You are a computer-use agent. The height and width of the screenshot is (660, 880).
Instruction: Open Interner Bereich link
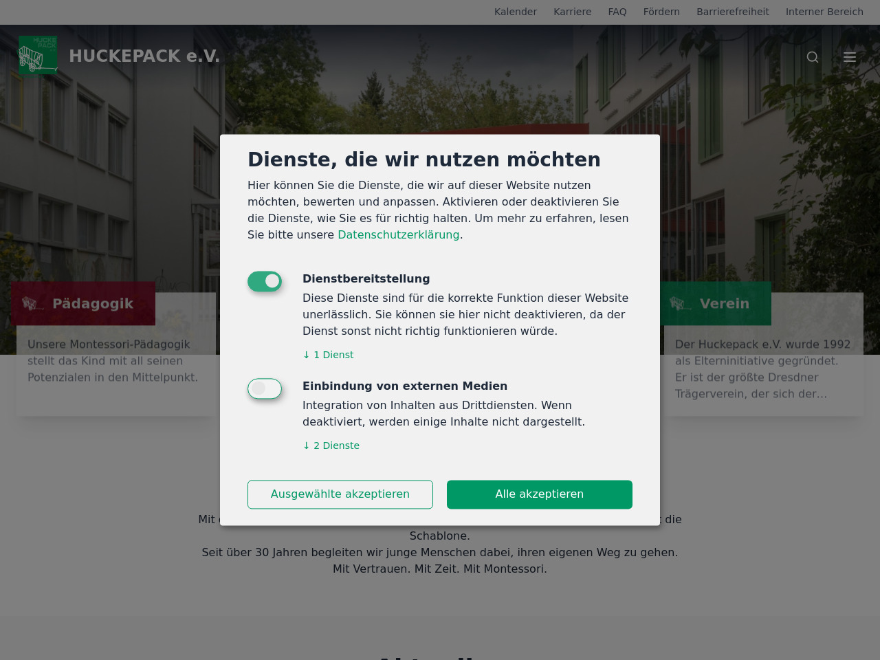824,12
